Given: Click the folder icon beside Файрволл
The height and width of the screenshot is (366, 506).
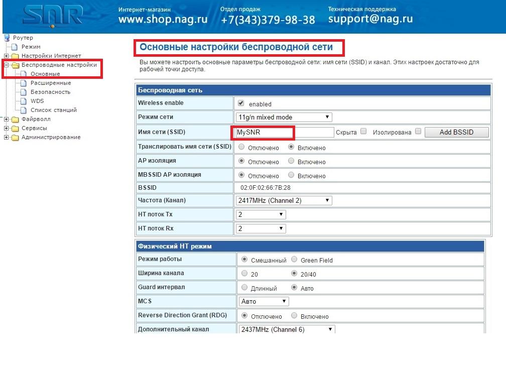Looking at the screenshot, I should tap(15, 119).
